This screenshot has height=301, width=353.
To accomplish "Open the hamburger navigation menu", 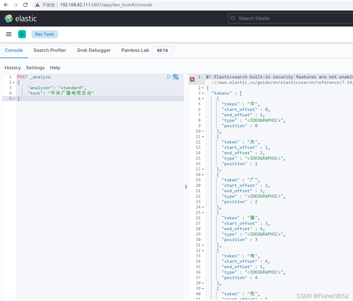I will (x=9, y=34).
